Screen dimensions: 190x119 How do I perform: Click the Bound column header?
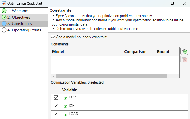[168, 51]
